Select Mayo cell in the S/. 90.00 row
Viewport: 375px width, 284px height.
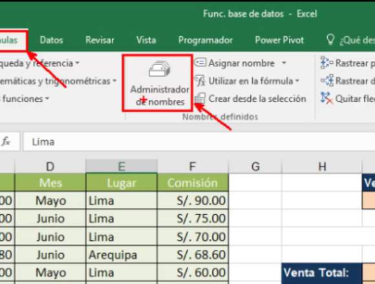[50, 201]
